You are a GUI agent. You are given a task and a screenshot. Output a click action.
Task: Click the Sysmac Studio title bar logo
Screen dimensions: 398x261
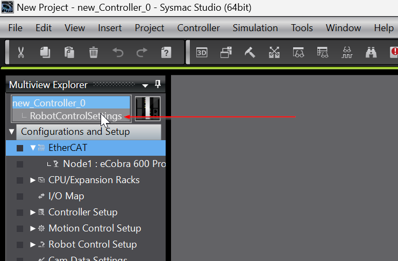pos(8,7)
